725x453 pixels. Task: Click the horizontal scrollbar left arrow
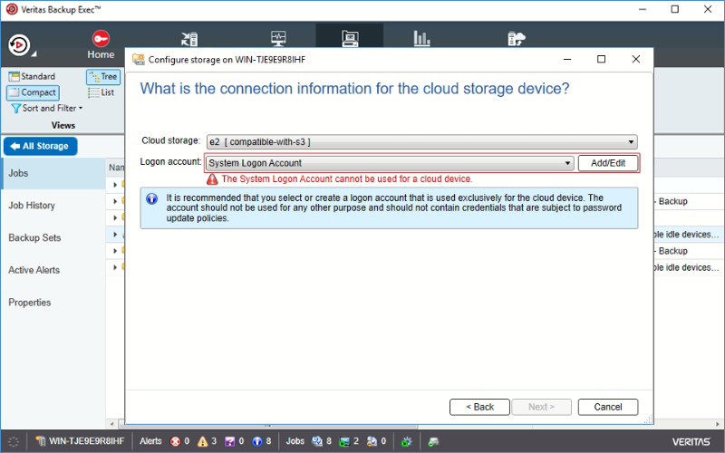(111, 424)
